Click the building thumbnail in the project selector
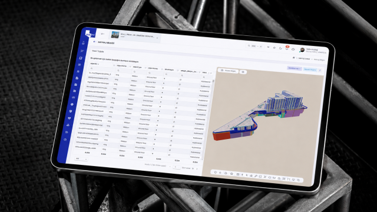 (115, 35)
